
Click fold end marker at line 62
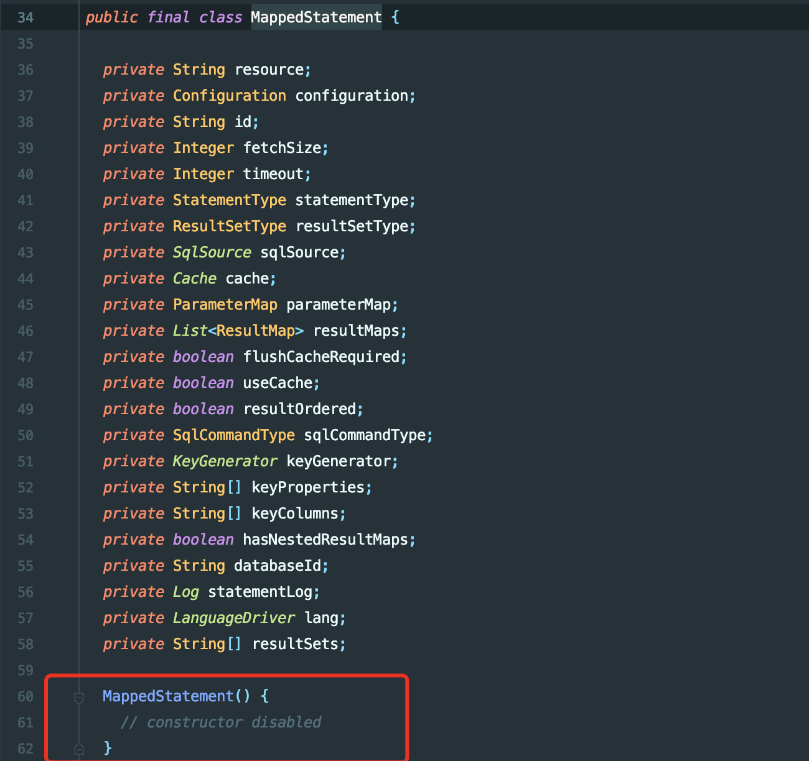tap(79, 749)
